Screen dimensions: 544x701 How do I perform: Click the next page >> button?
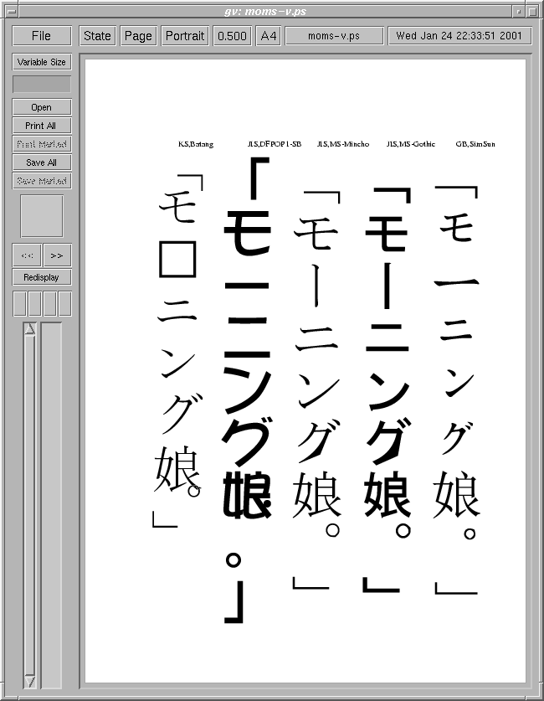pos(57,255)
